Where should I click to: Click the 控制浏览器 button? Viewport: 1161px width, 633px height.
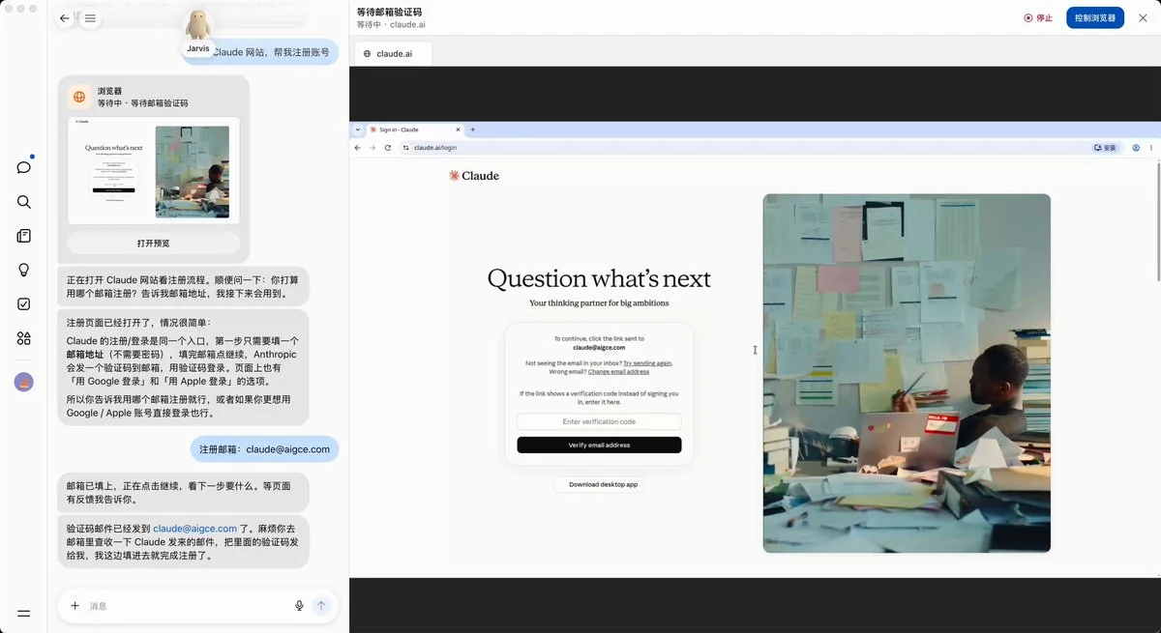(x=1094, y=17)
